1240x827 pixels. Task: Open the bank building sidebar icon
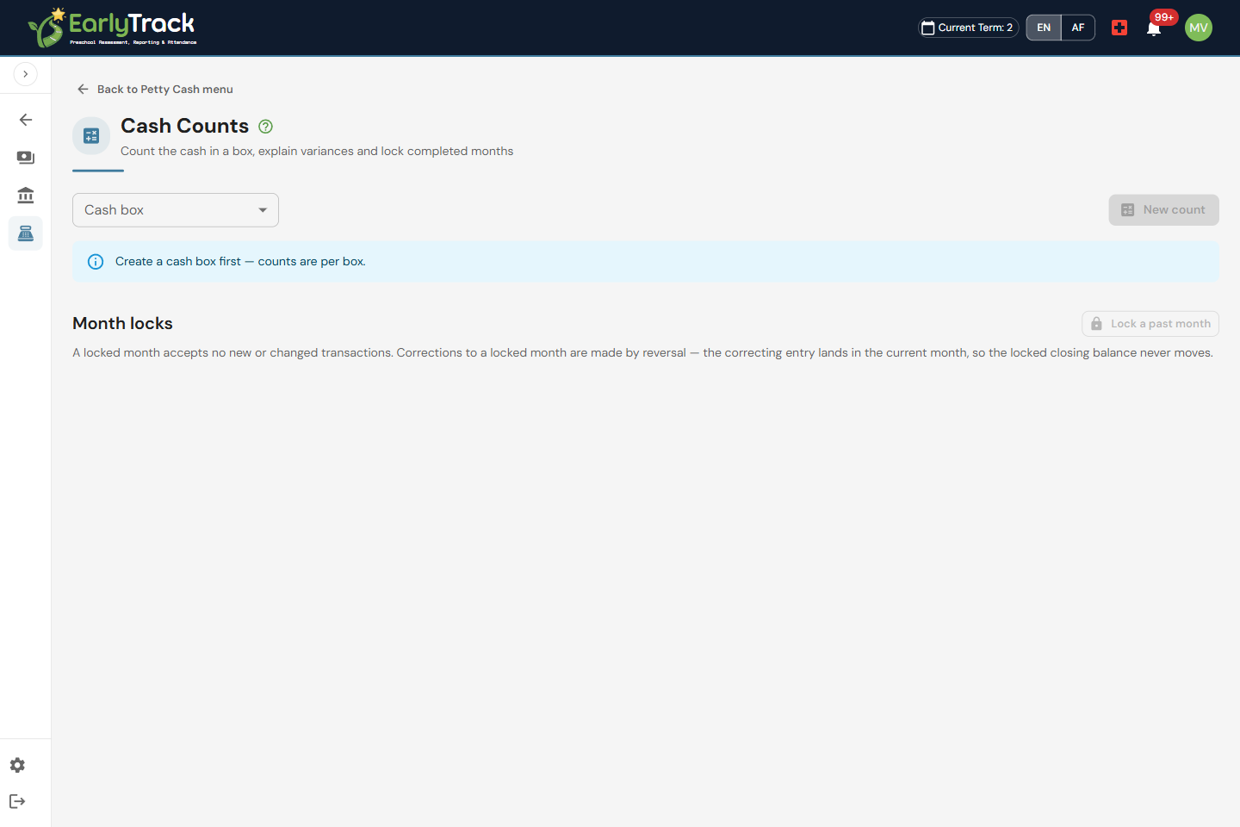[x=26, y=196]
